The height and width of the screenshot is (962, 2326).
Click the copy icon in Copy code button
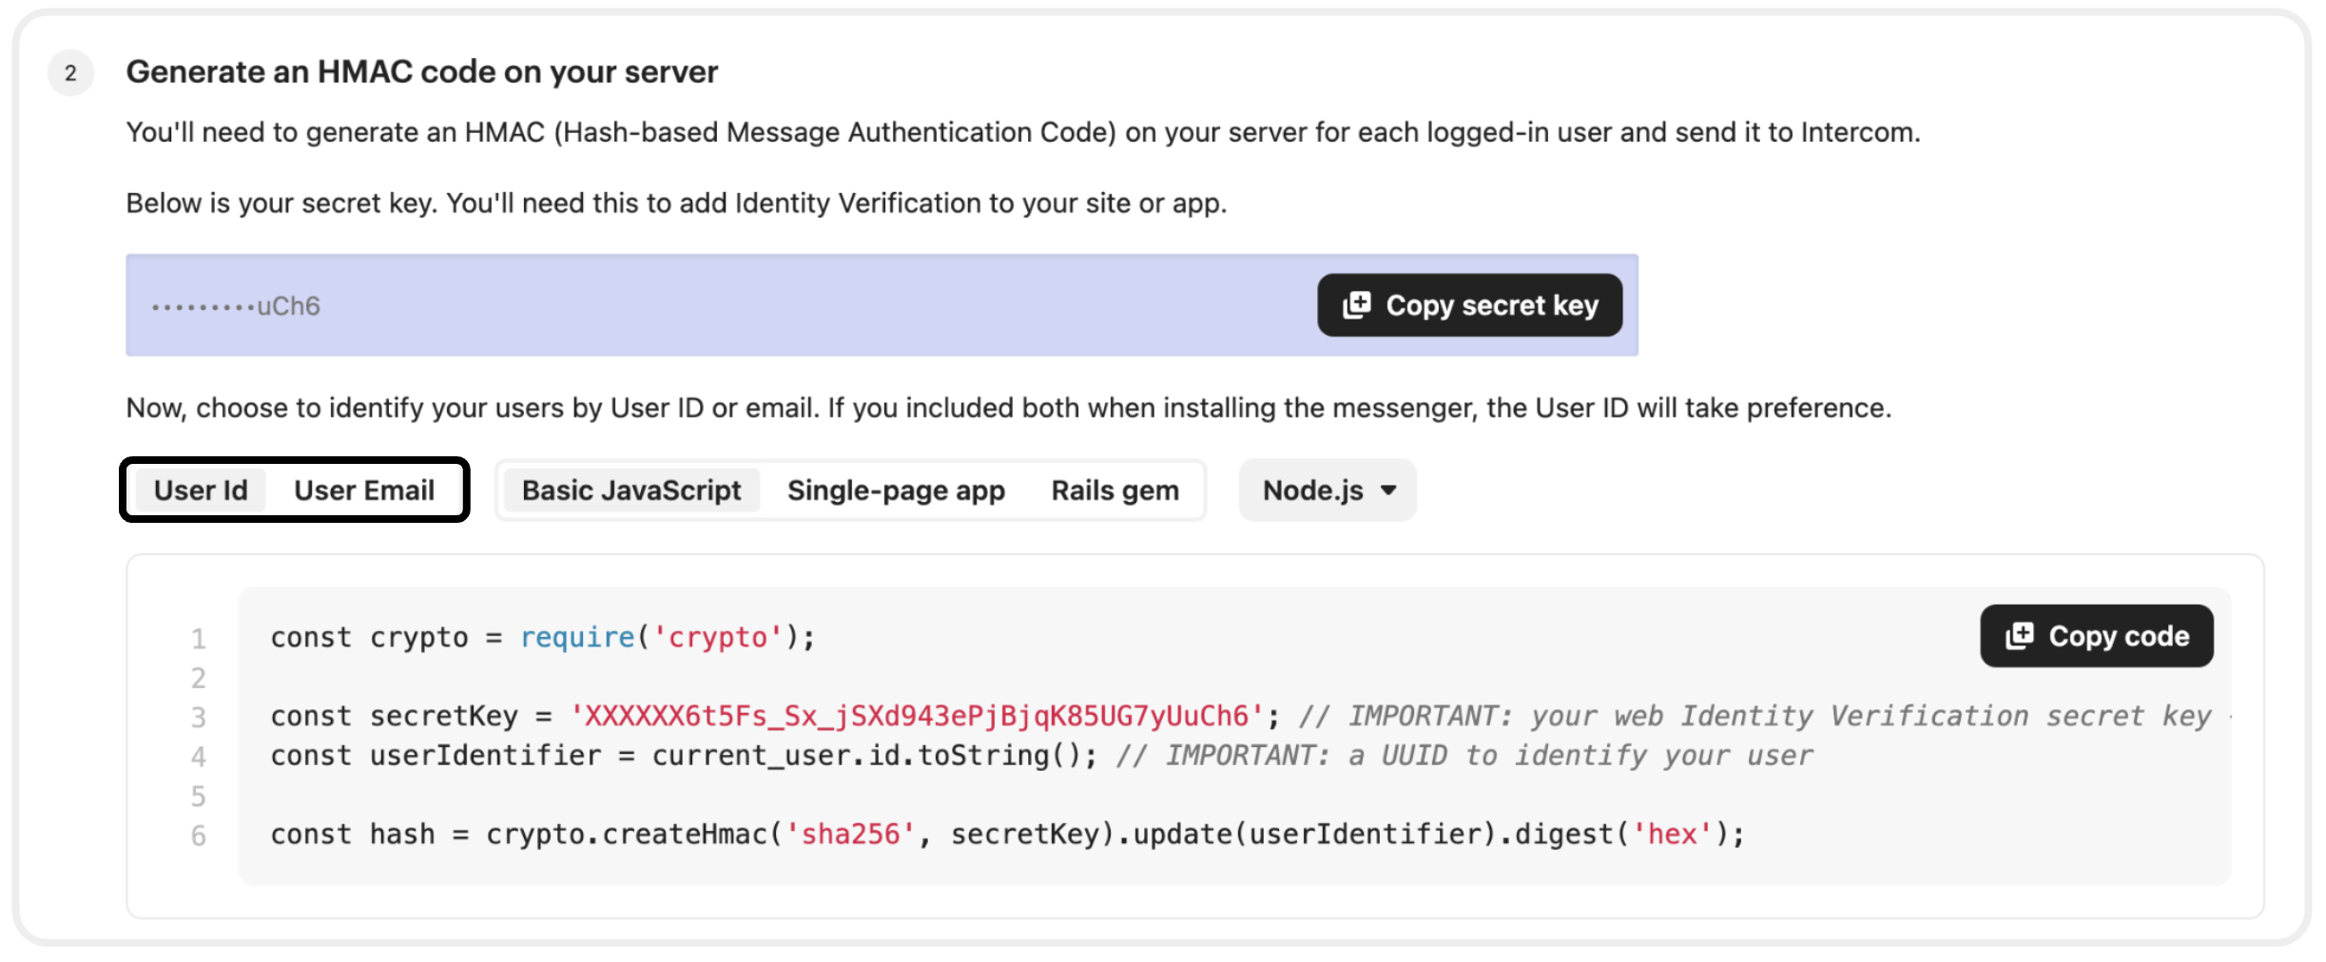pos(2019,636)
